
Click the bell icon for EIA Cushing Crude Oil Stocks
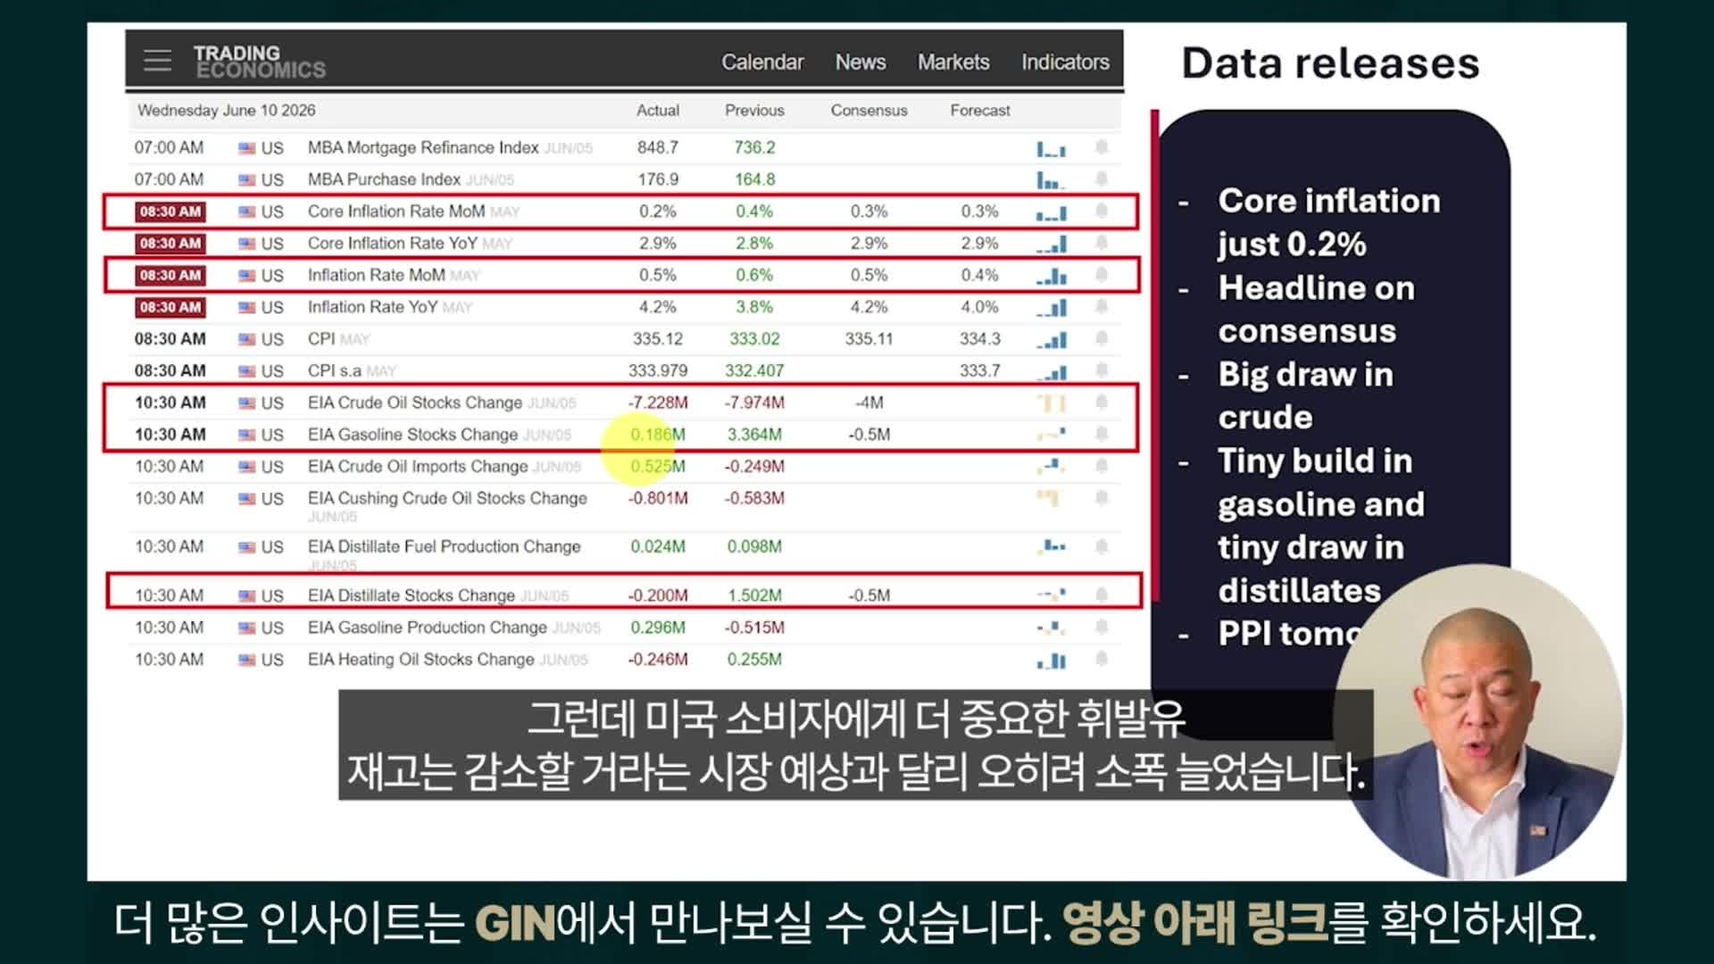pos(1102,498)
